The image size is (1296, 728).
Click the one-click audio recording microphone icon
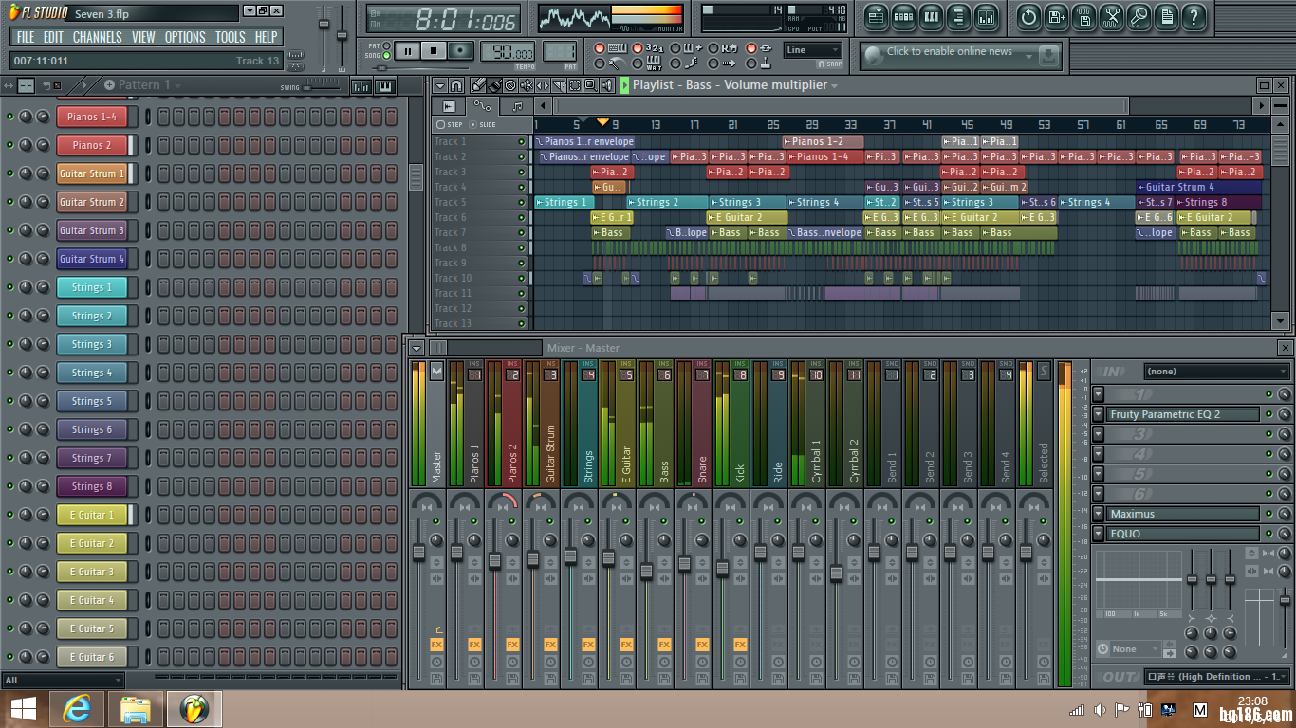pos(1139,16)
